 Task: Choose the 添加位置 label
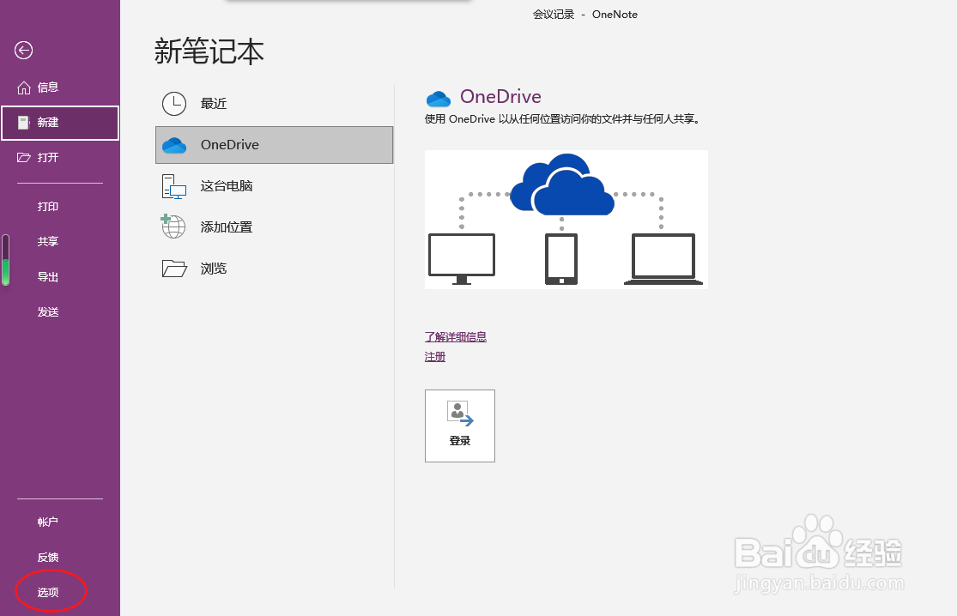[227, 227]
